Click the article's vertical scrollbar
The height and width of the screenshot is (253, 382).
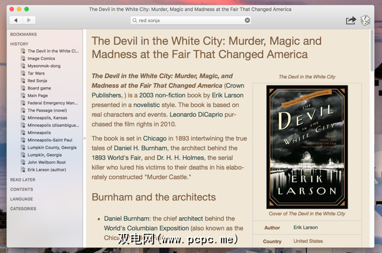[x=372, y=51]
